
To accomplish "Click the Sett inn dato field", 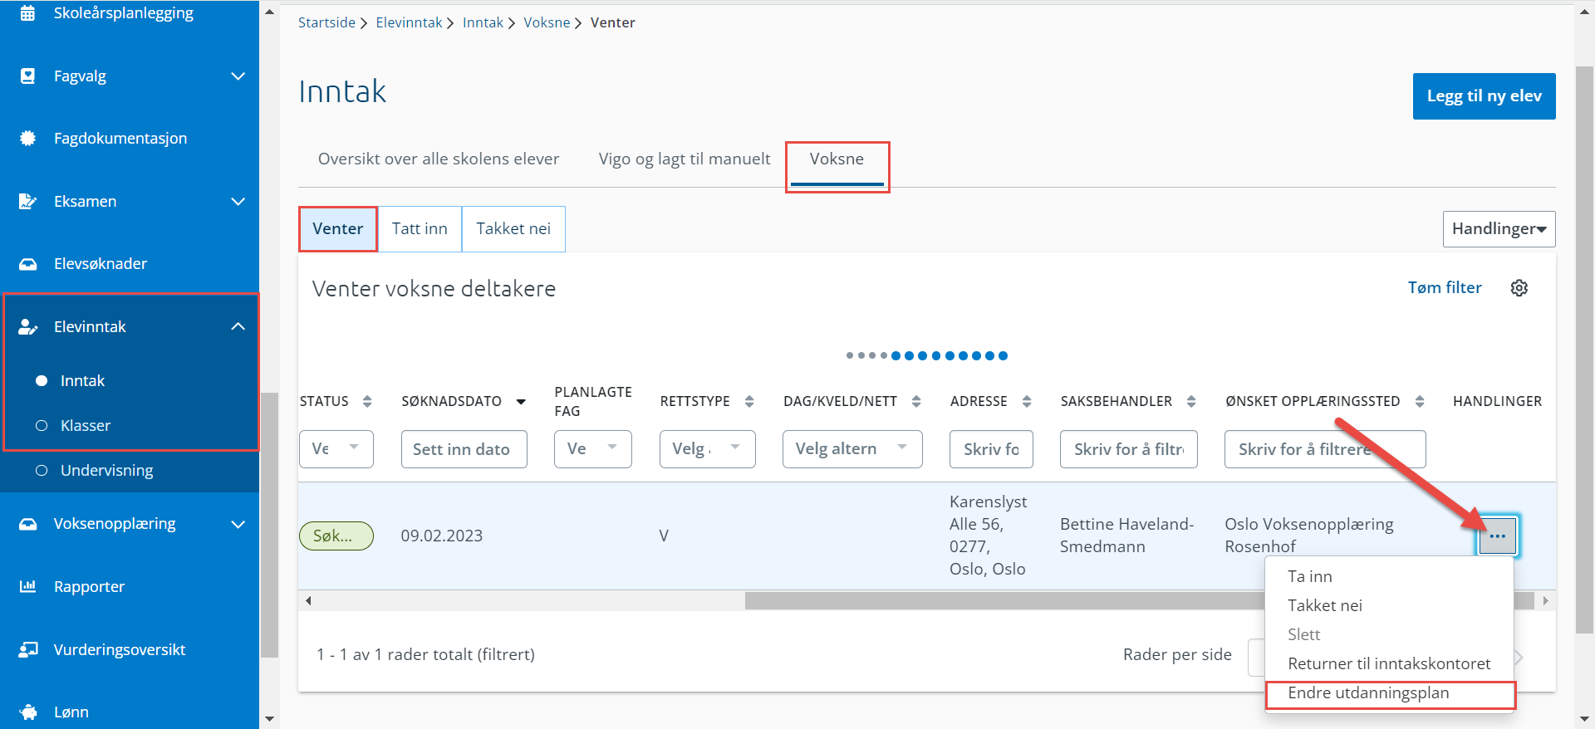I will (464, 449).
